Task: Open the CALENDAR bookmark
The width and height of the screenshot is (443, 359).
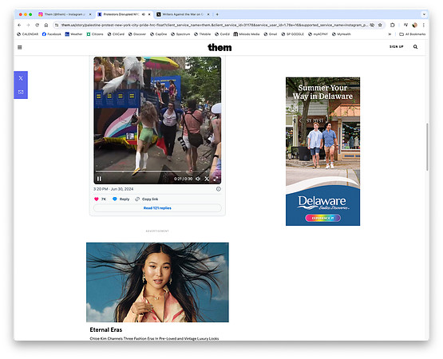Action: (27, 34)
